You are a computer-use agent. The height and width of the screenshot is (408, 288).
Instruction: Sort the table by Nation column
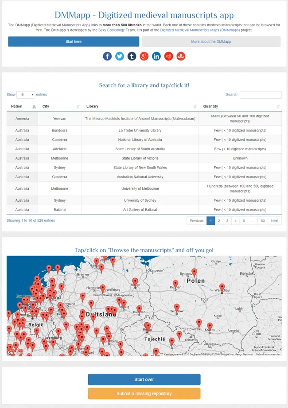(22, 106)
